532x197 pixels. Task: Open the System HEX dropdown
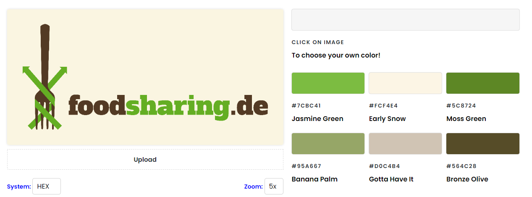coord(46,186)
